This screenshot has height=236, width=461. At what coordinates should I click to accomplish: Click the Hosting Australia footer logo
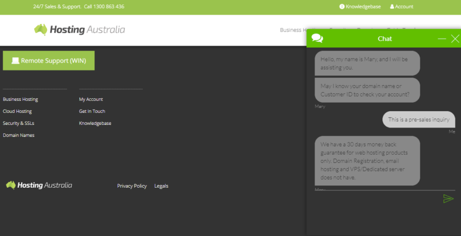click(39, 185)
